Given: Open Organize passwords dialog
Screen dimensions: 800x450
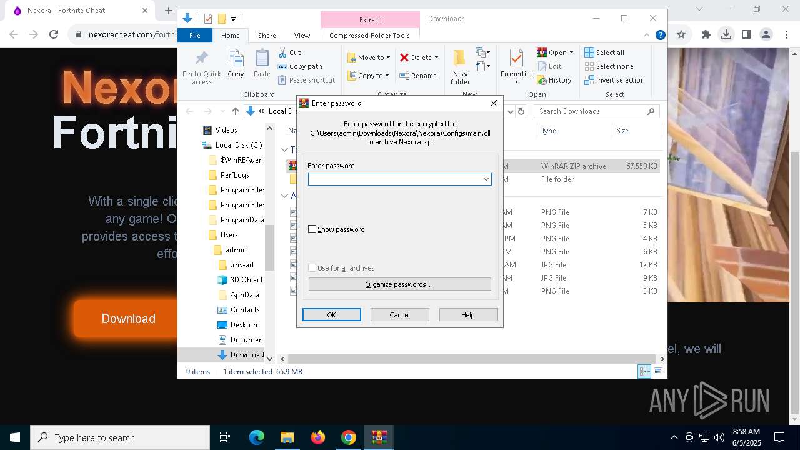Looking at the screenshot, I should [x=399, y=284].
